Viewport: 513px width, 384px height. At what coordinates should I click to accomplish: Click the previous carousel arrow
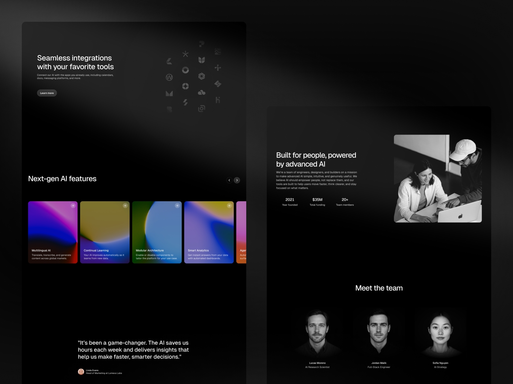[229, 180]
